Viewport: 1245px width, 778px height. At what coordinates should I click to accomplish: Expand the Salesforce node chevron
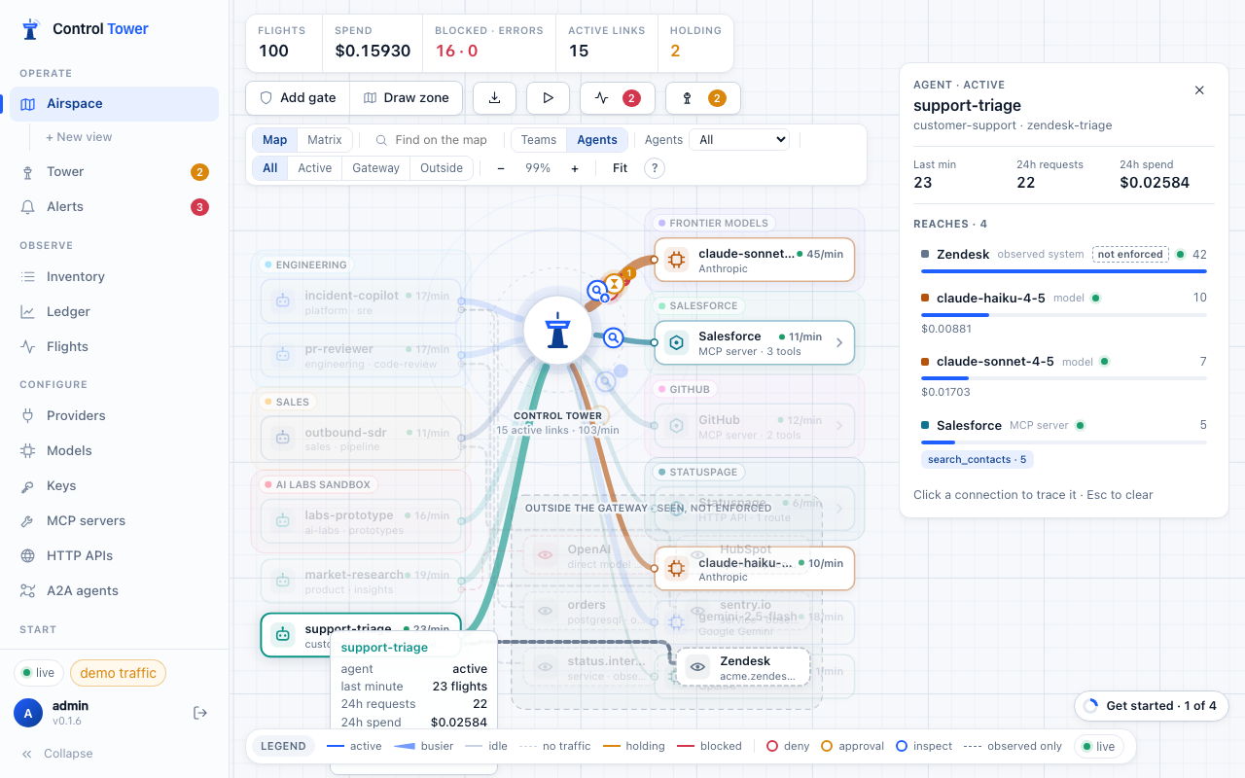[839, 342]
